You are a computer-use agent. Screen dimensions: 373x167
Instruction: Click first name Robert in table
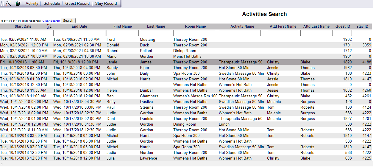pyautogui.click(x=113, y=51)
